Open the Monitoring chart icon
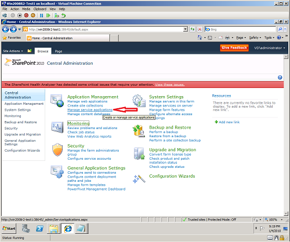 tap(57, 127)
